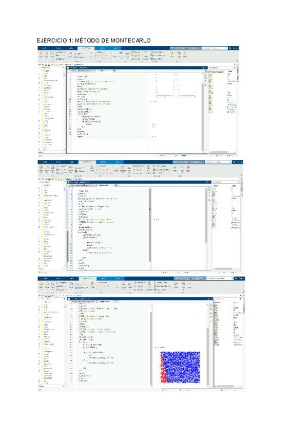
Task: Click the Task icon in the top screenshot
Action: (x=127, y=53)
